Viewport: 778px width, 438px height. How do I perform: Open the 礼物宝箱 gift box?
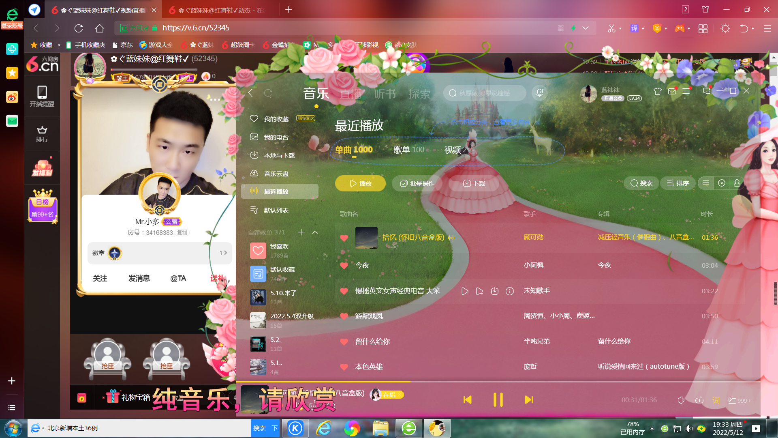[x=128, y=397]
